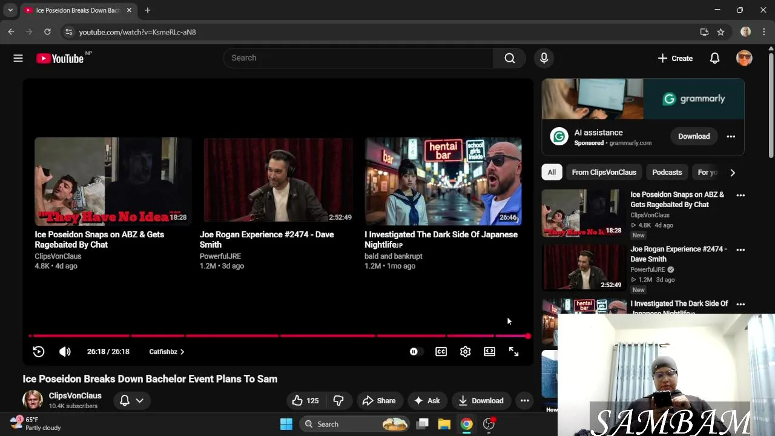
Task: Close the Ice Poseidon tab
Action: click(129, 10)
